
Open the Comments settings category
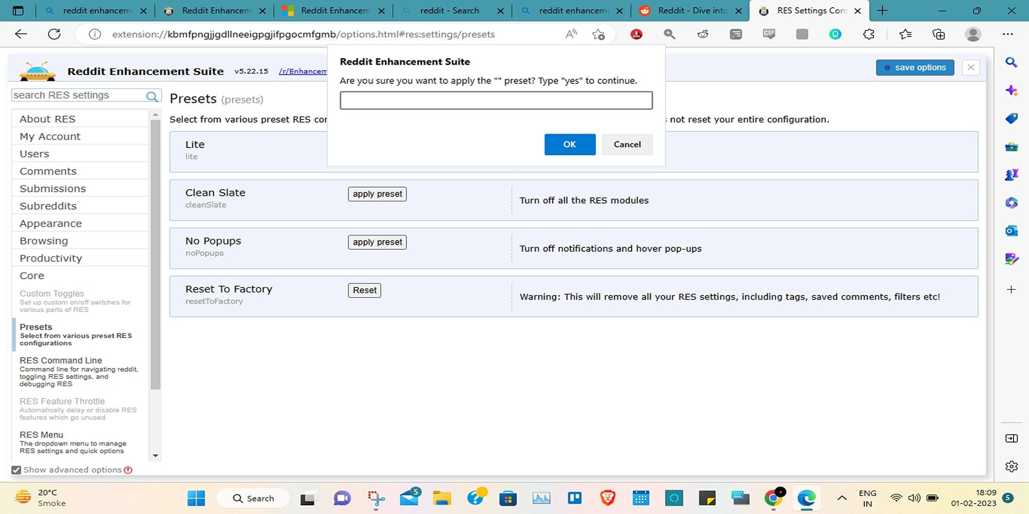coord(80,171)
